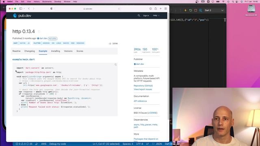
Task: Click Spotlight search icon in menu bar
Action: (233, 2)
